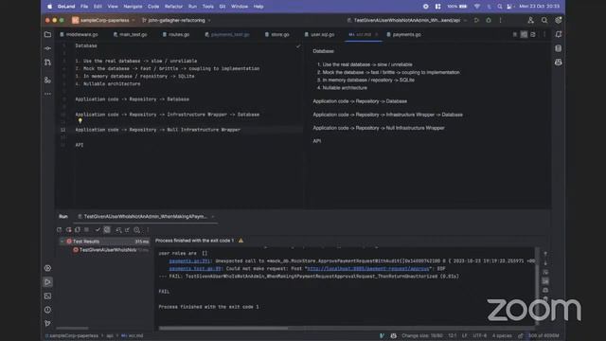
Task: Toggle Show Passed tests checkmark
Action: (98, 229)
